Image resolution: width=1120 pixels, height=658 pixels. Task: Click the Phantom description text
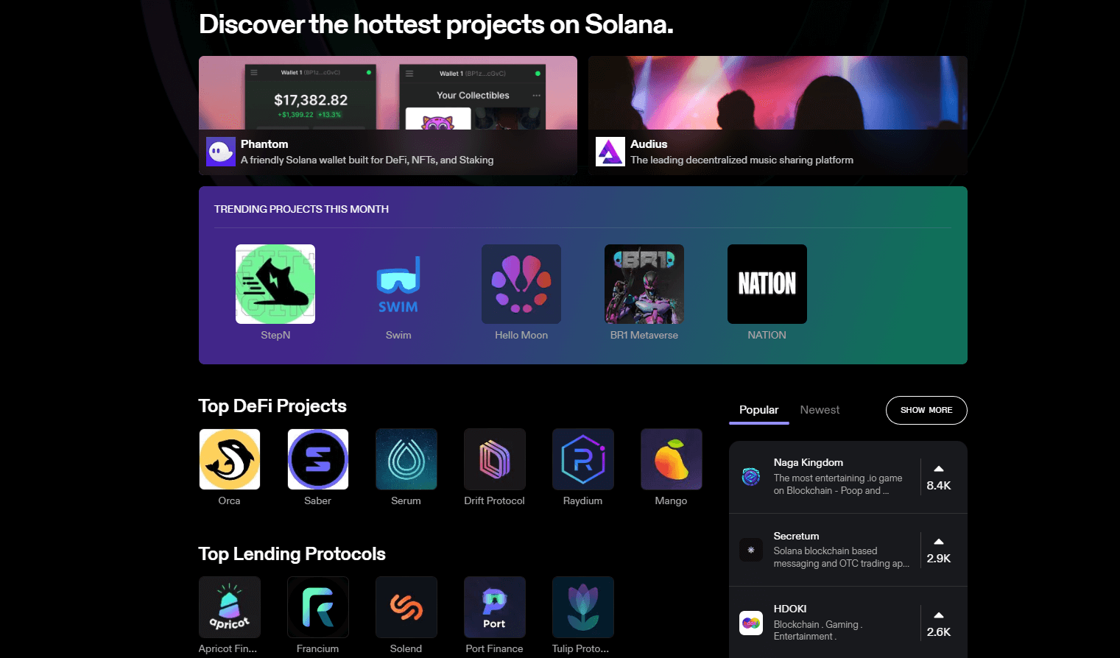[367, 160]
